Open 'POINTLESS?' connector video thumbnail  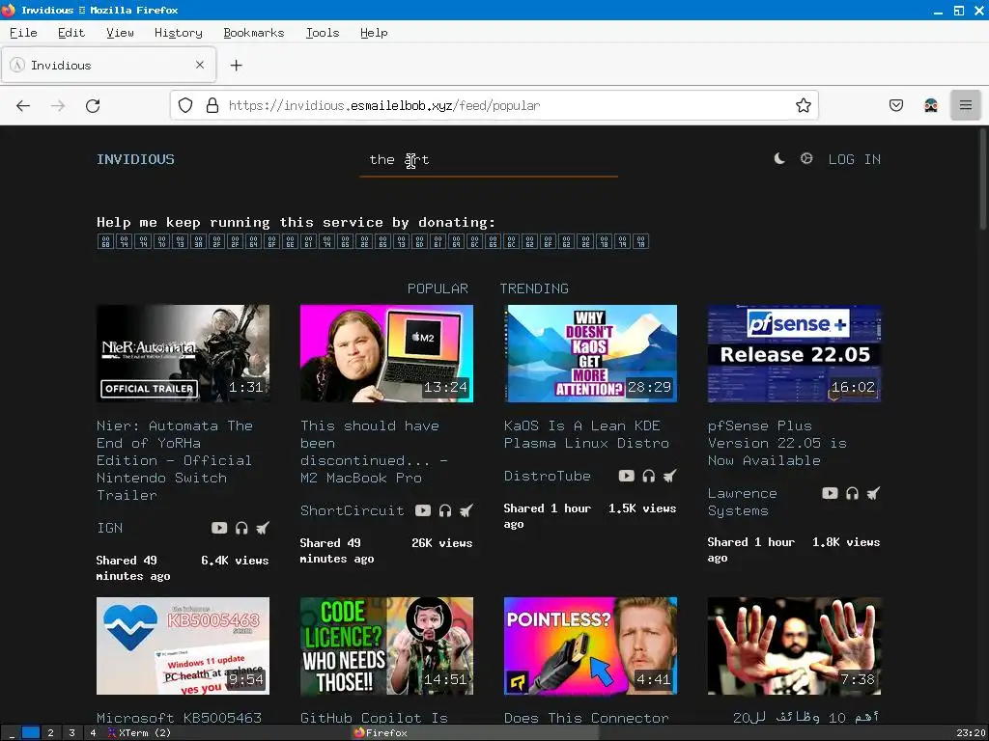(590, 645)
